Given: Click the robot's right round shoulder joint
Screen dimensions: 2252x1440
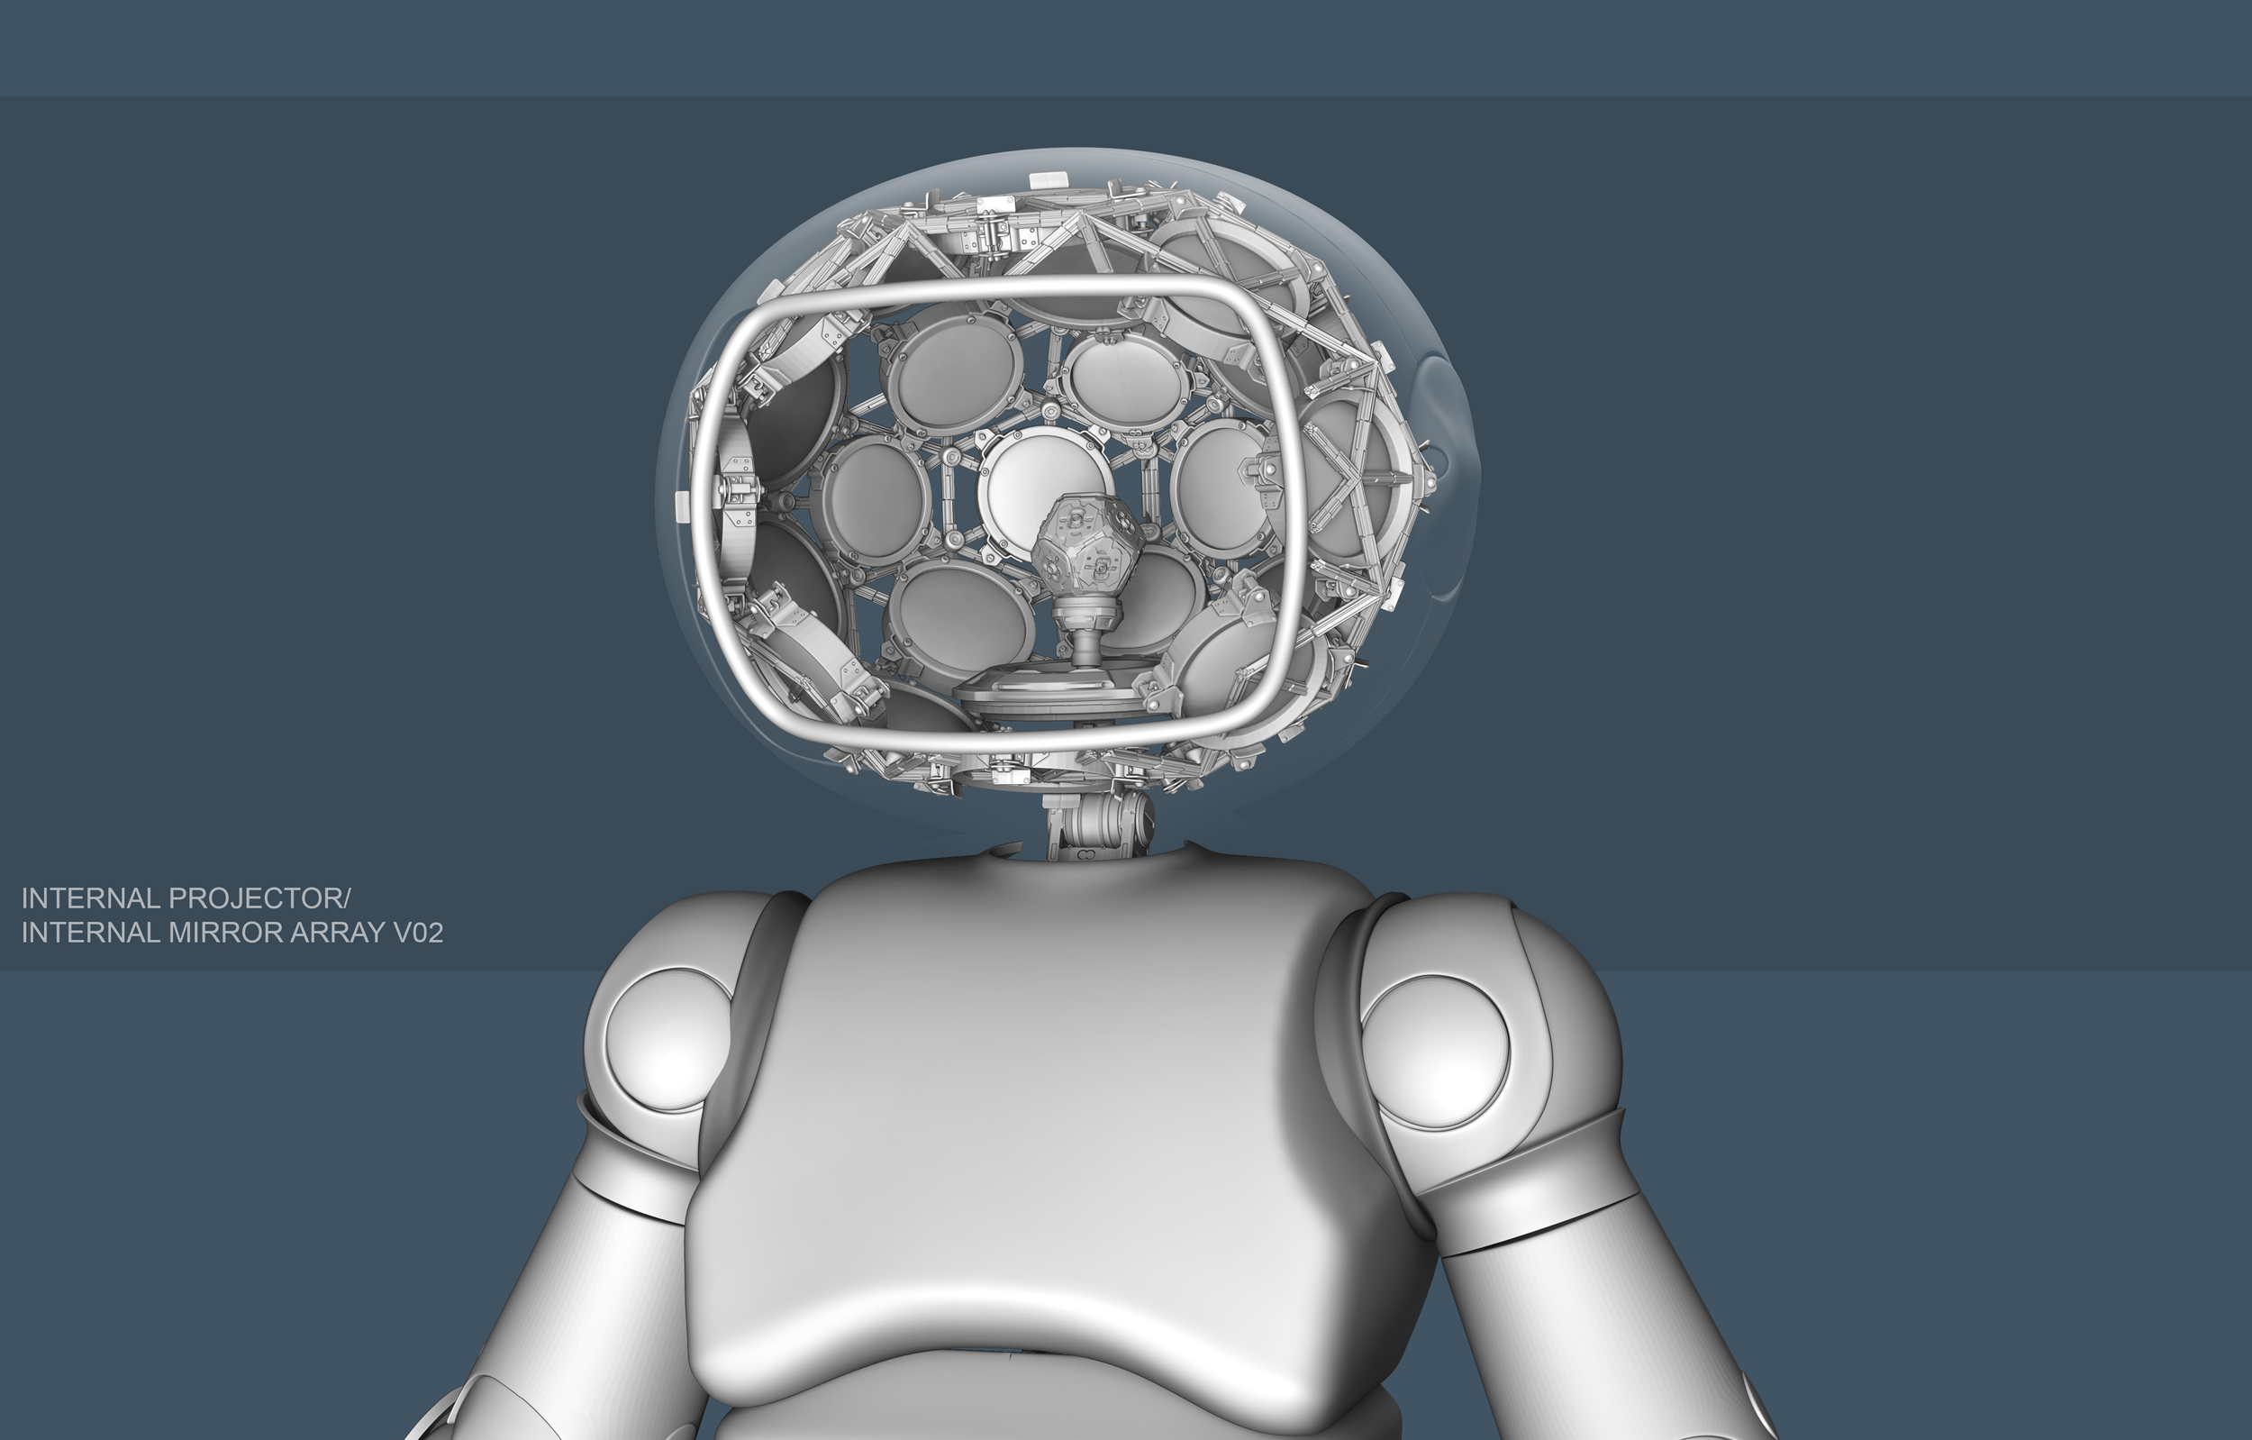Looking at the screenshot, I should [x=1434, y=1050].
